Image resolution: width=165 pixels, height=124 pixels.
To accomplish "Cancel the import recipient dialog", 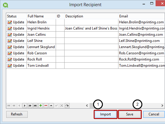I will pos(154,114).
